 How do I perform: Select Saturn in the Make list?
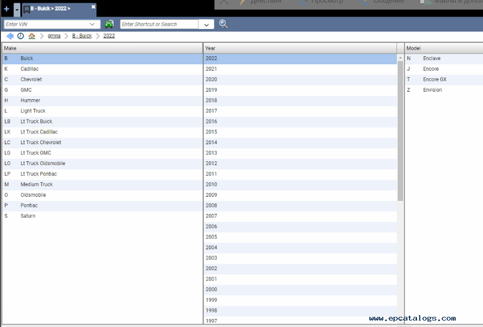(102, 216)
